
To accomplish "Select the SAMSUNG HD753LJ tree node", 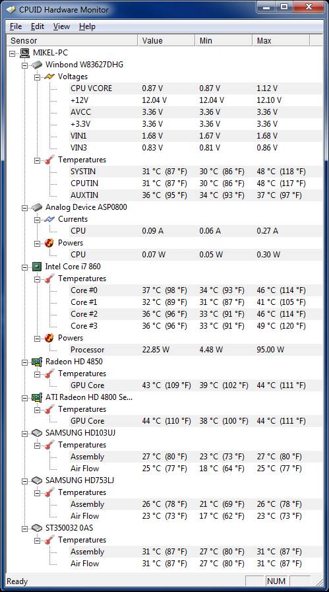I will tap(80, 480).
